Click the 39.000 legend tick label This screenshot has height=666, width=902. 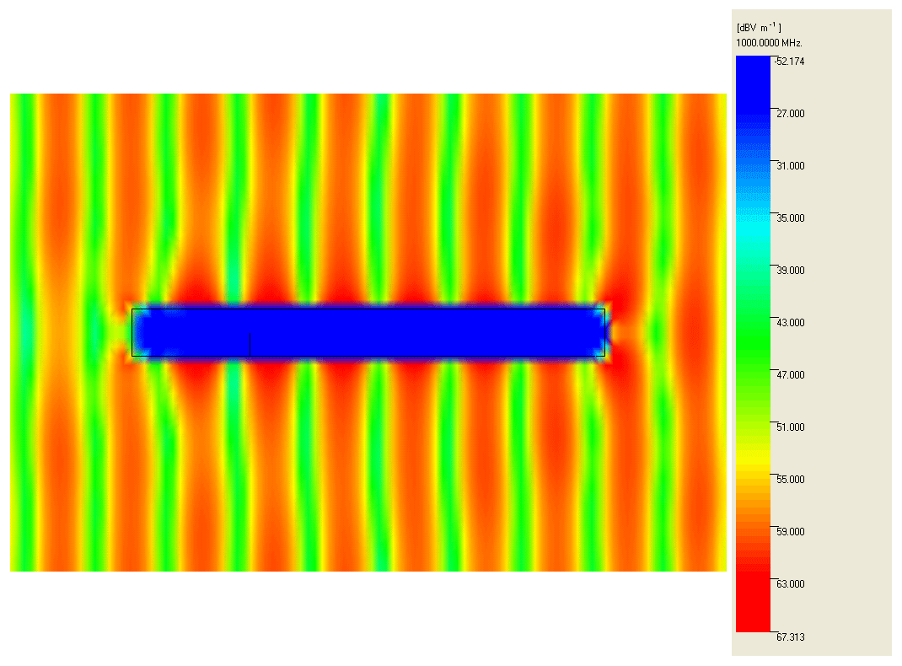click(790, 270)
